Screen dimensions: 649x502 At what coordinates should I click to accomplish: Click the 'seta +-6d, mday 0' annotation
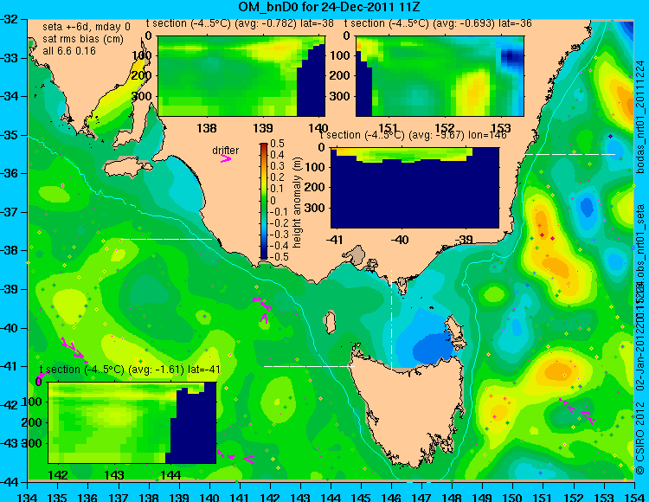click(86, 27)
